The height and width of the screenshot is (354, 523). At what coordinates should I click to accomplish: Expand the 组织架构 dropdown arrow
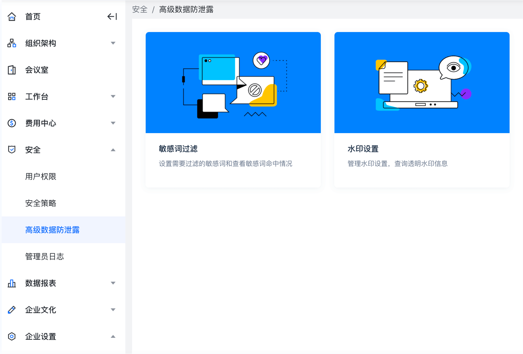pos(113,43)
